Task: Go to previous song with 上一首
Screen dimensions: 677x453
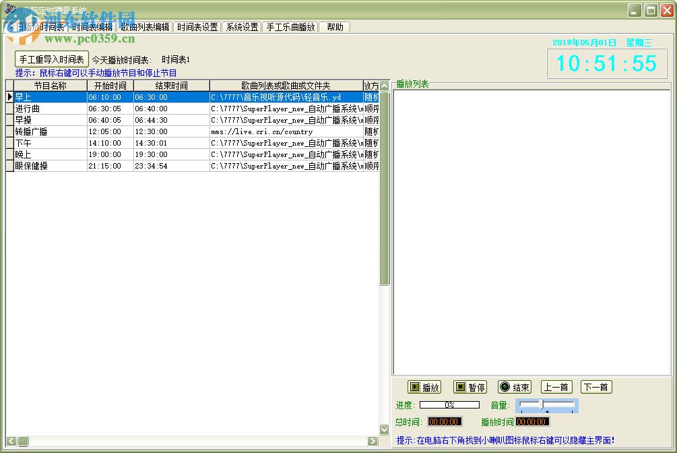Action: tap(556, 387)
